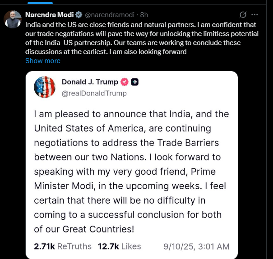The height and width of the screenshot is (259, 273).
Task: Expand post with Show more
Action: pyautogui.click(x=42, y=61)
